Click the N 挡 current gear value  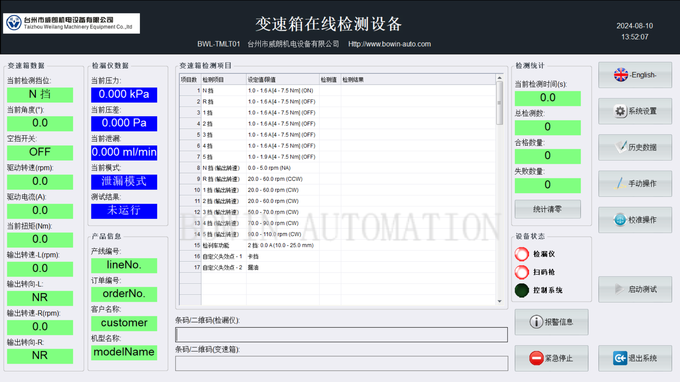pos(40,94)
